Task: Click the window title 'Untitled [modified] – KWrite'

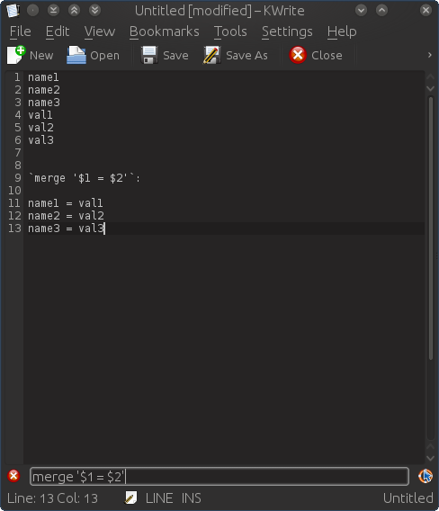Action: (x=219, y=11)
